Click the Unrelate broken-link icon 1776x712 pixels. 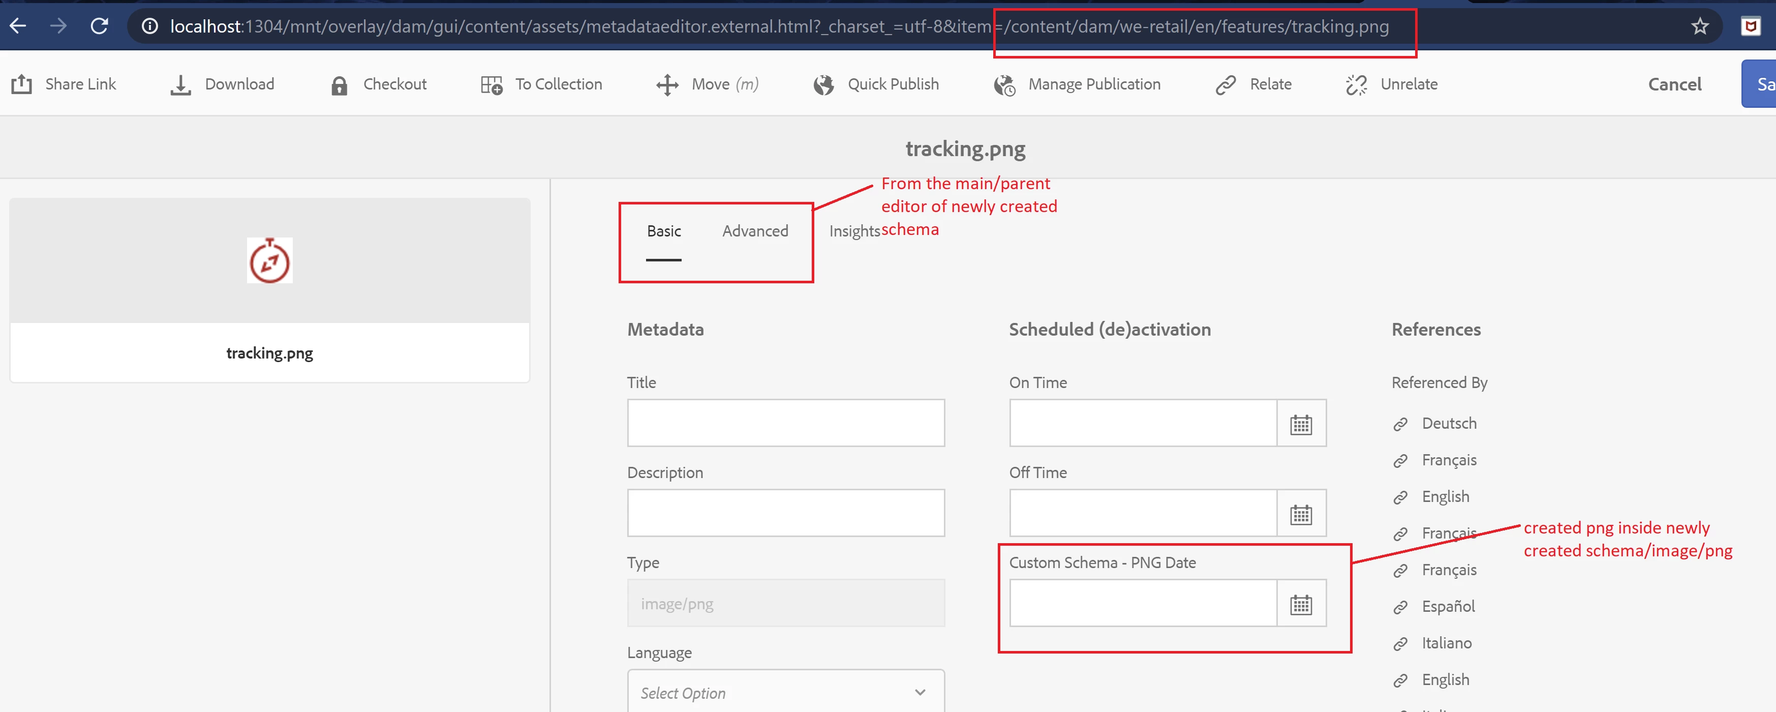tap(1356, 85)
